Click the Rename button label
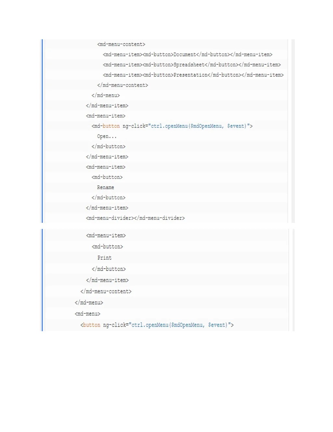The image size is (333, 432). click(106, 187)
